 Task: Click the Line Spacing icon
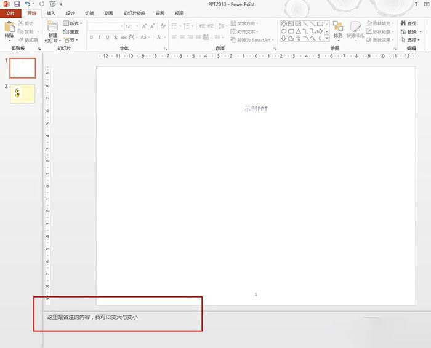pyautogui.click(x=221, y=26)
